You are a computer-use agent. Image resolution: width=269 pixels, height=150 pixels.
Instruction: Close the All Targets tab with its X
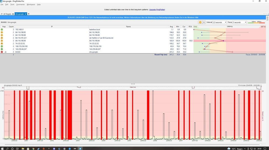click(13, 14)
